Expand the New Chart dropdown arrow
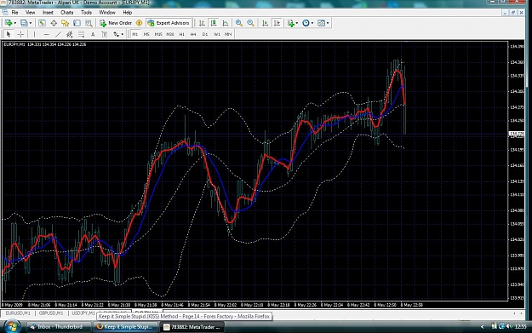Viewport: 532px width, 333px height. tap(15, 23)
